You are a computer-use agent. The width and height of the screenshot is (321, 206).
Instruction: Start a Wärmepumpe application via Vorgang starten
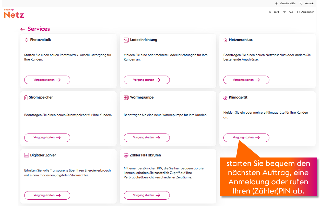[x=147, y=138]
